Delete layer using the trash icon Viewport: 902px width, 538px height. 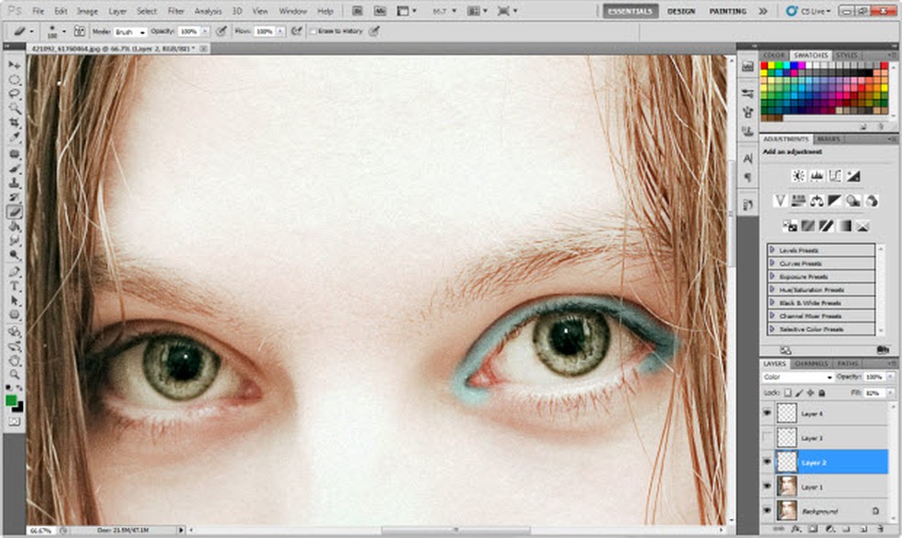click(879, 530)
